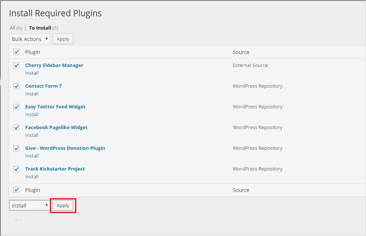Toggle the Easy Twitter Feed Widget checkbox
The width and height of the screenshot is (366, 236).
pos(16,107)
